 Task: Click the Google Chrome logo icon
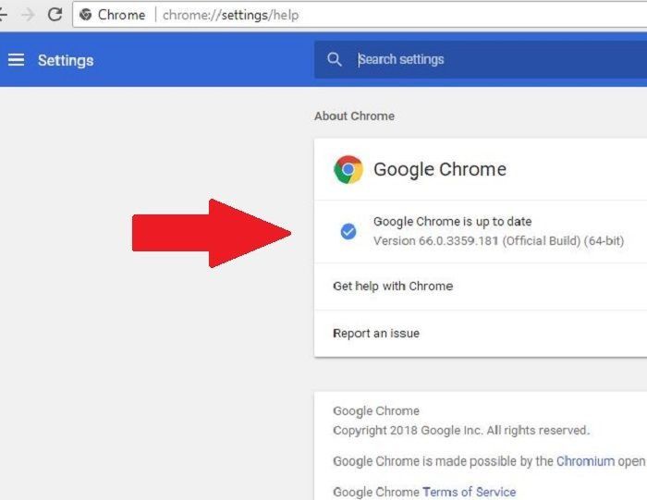(348, 169)
